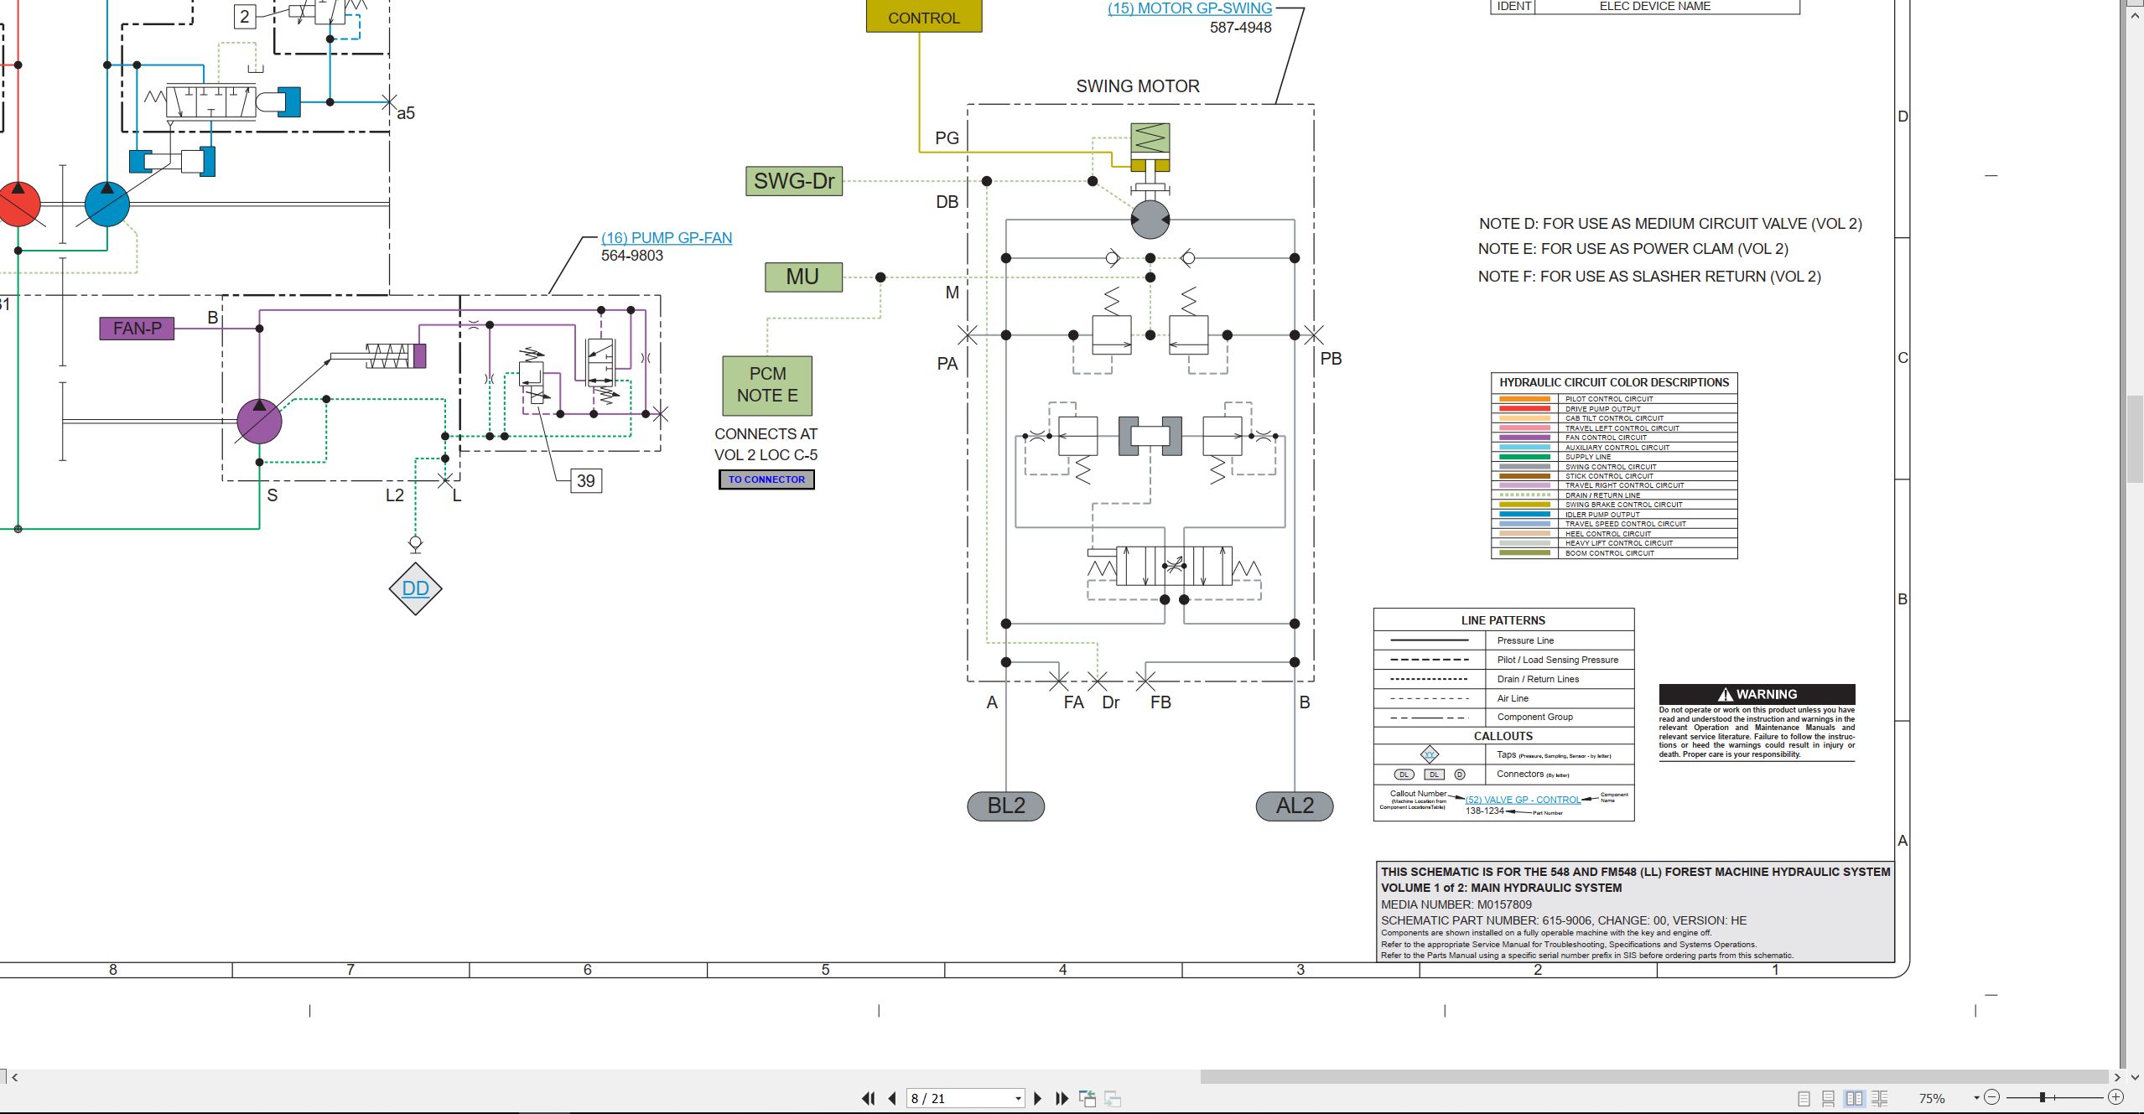The width and height of the screenshot is (2144, 1114).
Task: Switch to single page view
Action: (1804, 1098)
